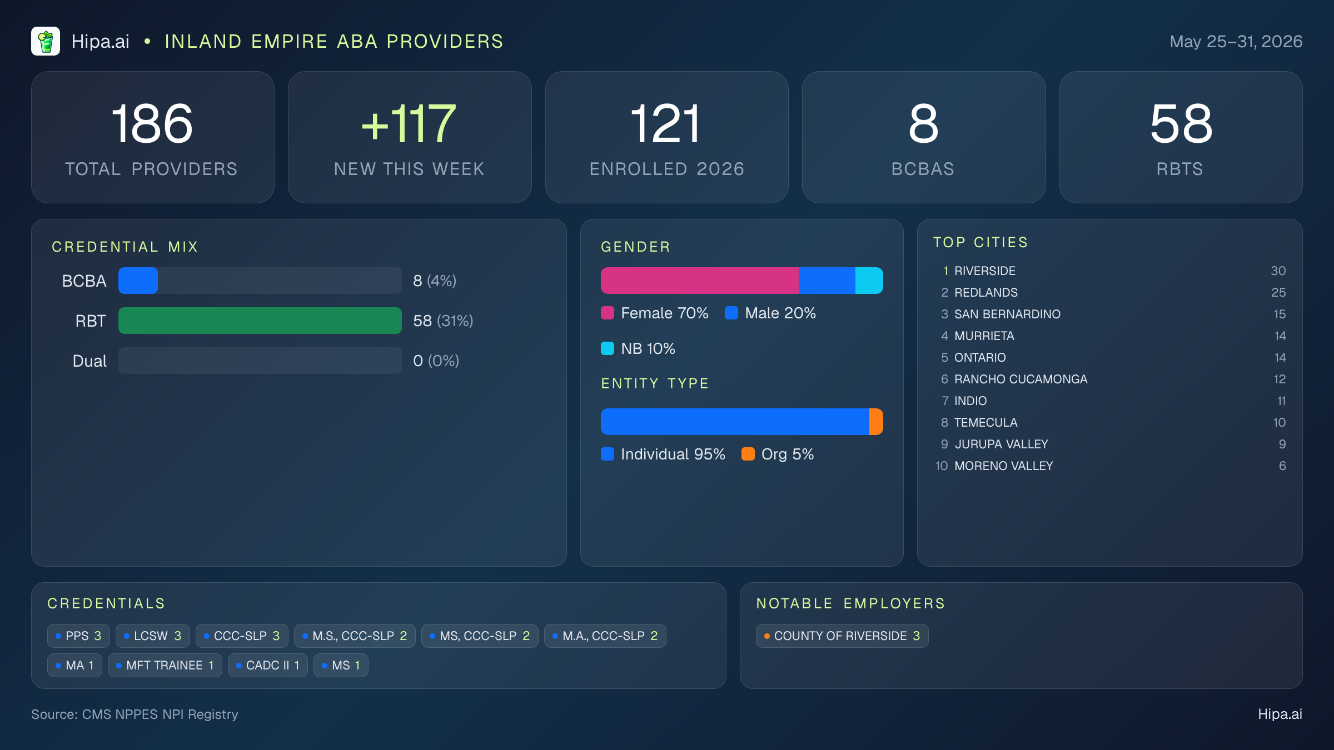Click the Credential Mix heading

[x=125, y=247]
